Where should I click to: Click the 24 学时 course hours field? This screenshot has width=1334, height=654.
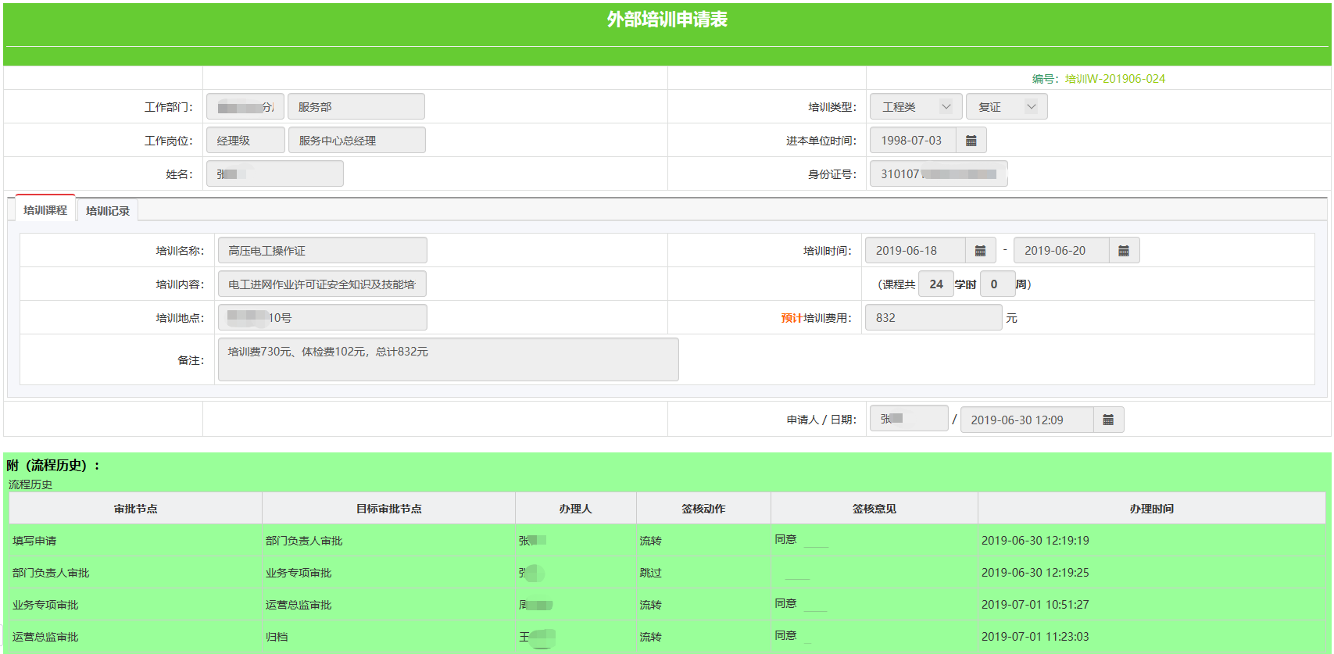point(935,284)
